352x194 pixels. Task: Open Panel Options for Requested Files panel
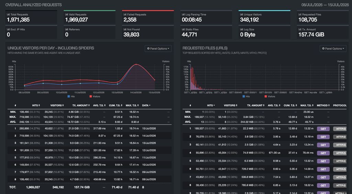pyautogui.click(x=333, y=49)
